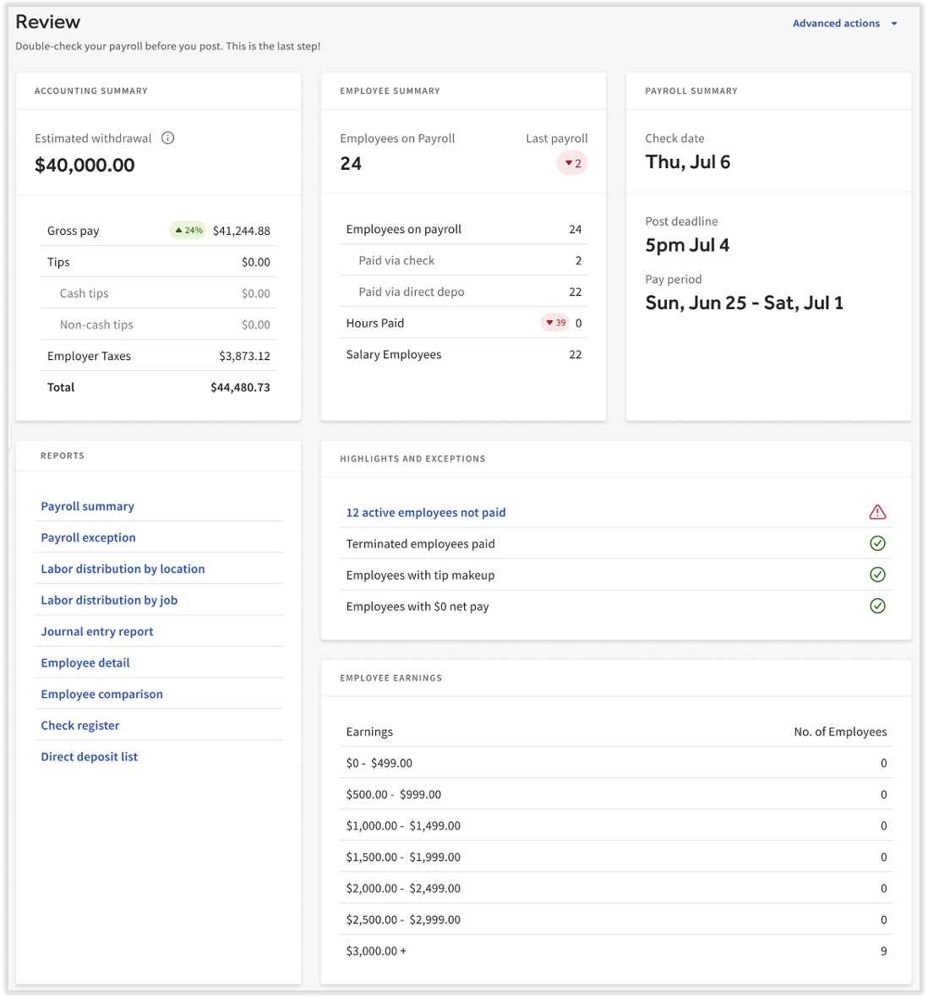View the Employee comparison report

click(101, 693)
